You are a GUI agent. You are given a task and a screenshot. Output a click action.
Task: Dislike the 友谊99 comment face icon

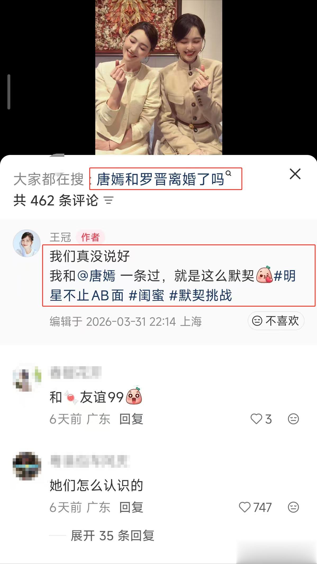[x=293, y=419]
